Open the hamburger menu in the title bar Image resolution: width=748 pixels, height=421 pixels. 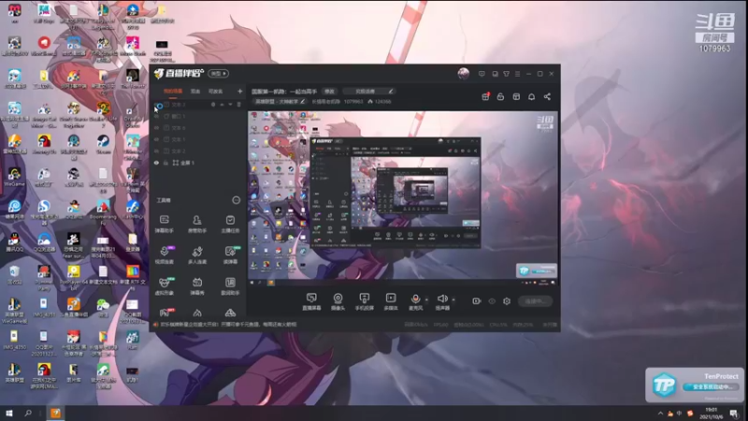point(518,74)
